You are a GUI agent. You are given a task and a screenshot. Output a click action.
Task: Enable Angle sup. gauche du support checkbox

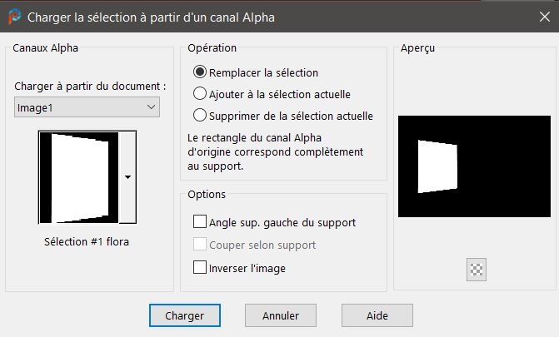[x=200, y=222]
